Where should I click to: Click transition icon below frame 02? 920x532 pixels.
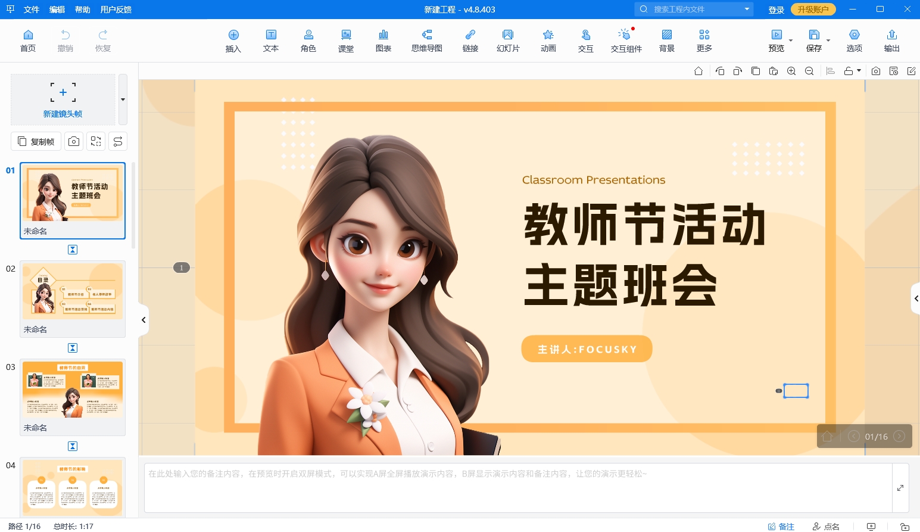[x=73, y=348]
